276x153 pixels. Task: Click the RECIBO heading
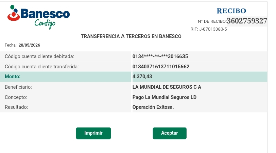coord(231,11)
